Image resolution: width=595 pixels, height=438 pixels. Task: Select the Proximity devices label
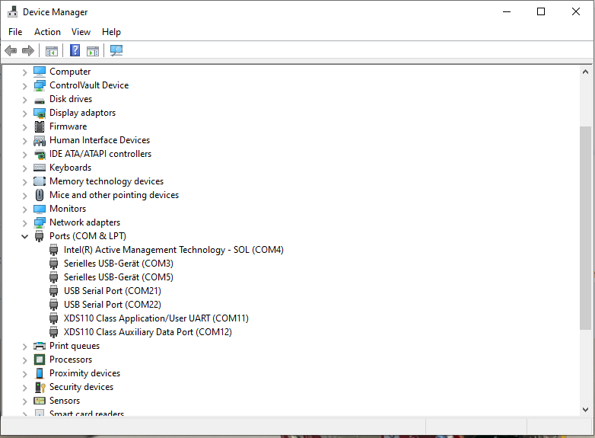(x=84, y=373)
